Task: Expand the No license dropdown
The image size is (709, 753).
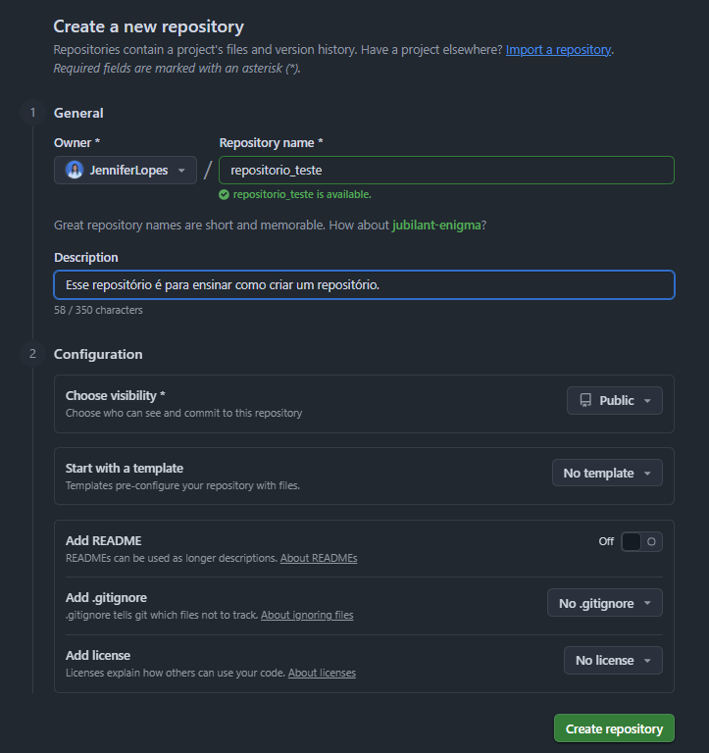Action: 613,661
